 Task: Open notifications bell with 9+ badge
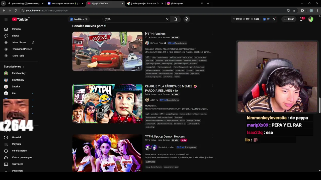pyautogui.click(x=301, y=19)
